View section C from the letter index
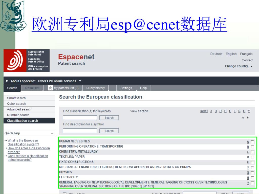Image resolution: width=259 pixels, height=194 pixels. tap(221, 111)
